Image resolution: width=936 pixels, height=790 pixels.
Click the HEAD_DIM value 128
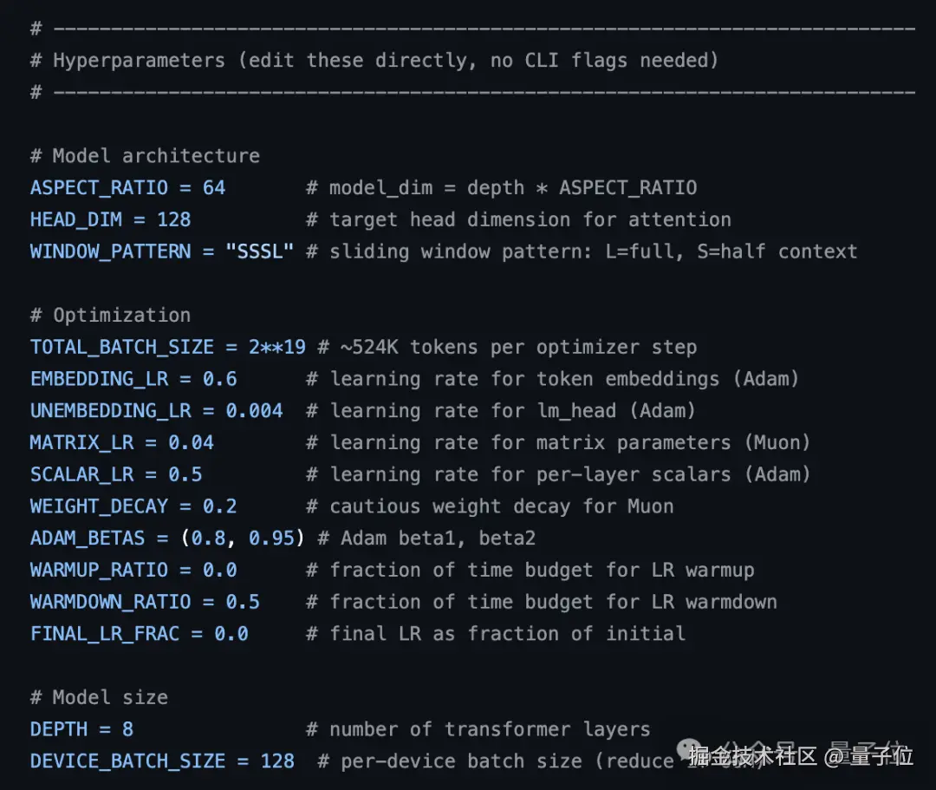pos(173,220)
